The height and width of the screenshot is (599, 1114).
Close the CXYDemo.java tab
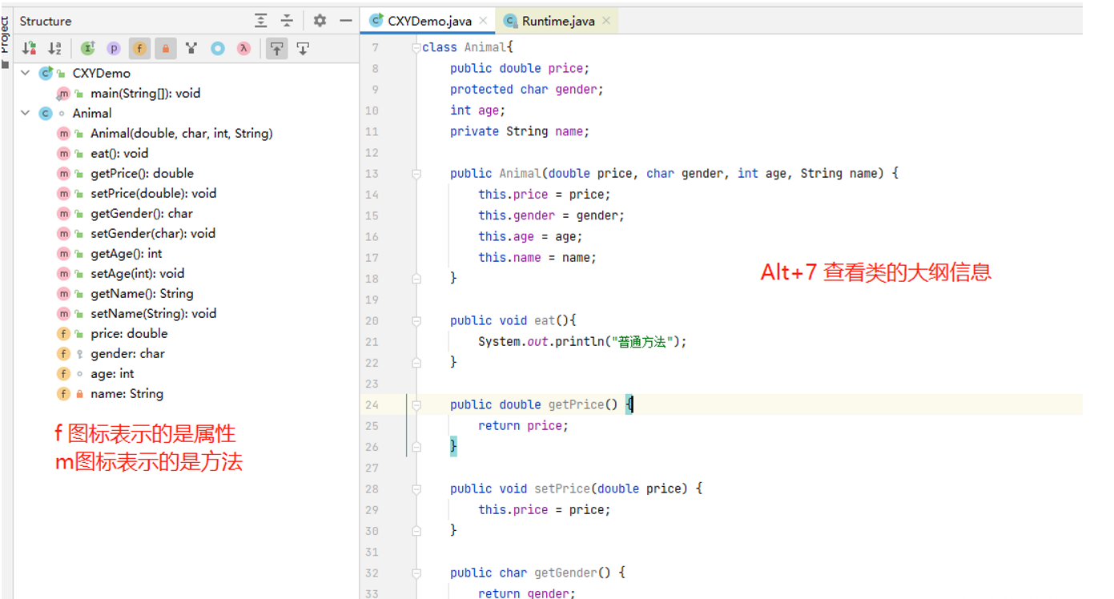click(x=483, y=21)
